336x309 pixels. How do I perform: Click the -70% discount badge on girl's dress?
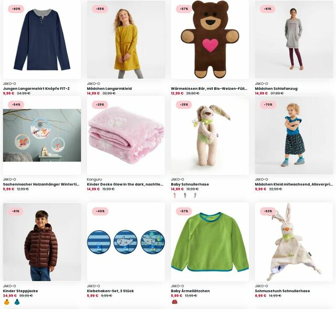(x=268, y=105)
